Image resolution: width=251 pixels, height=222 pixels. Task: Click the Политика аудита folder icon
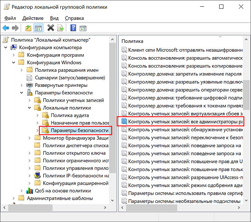point(46,115)
